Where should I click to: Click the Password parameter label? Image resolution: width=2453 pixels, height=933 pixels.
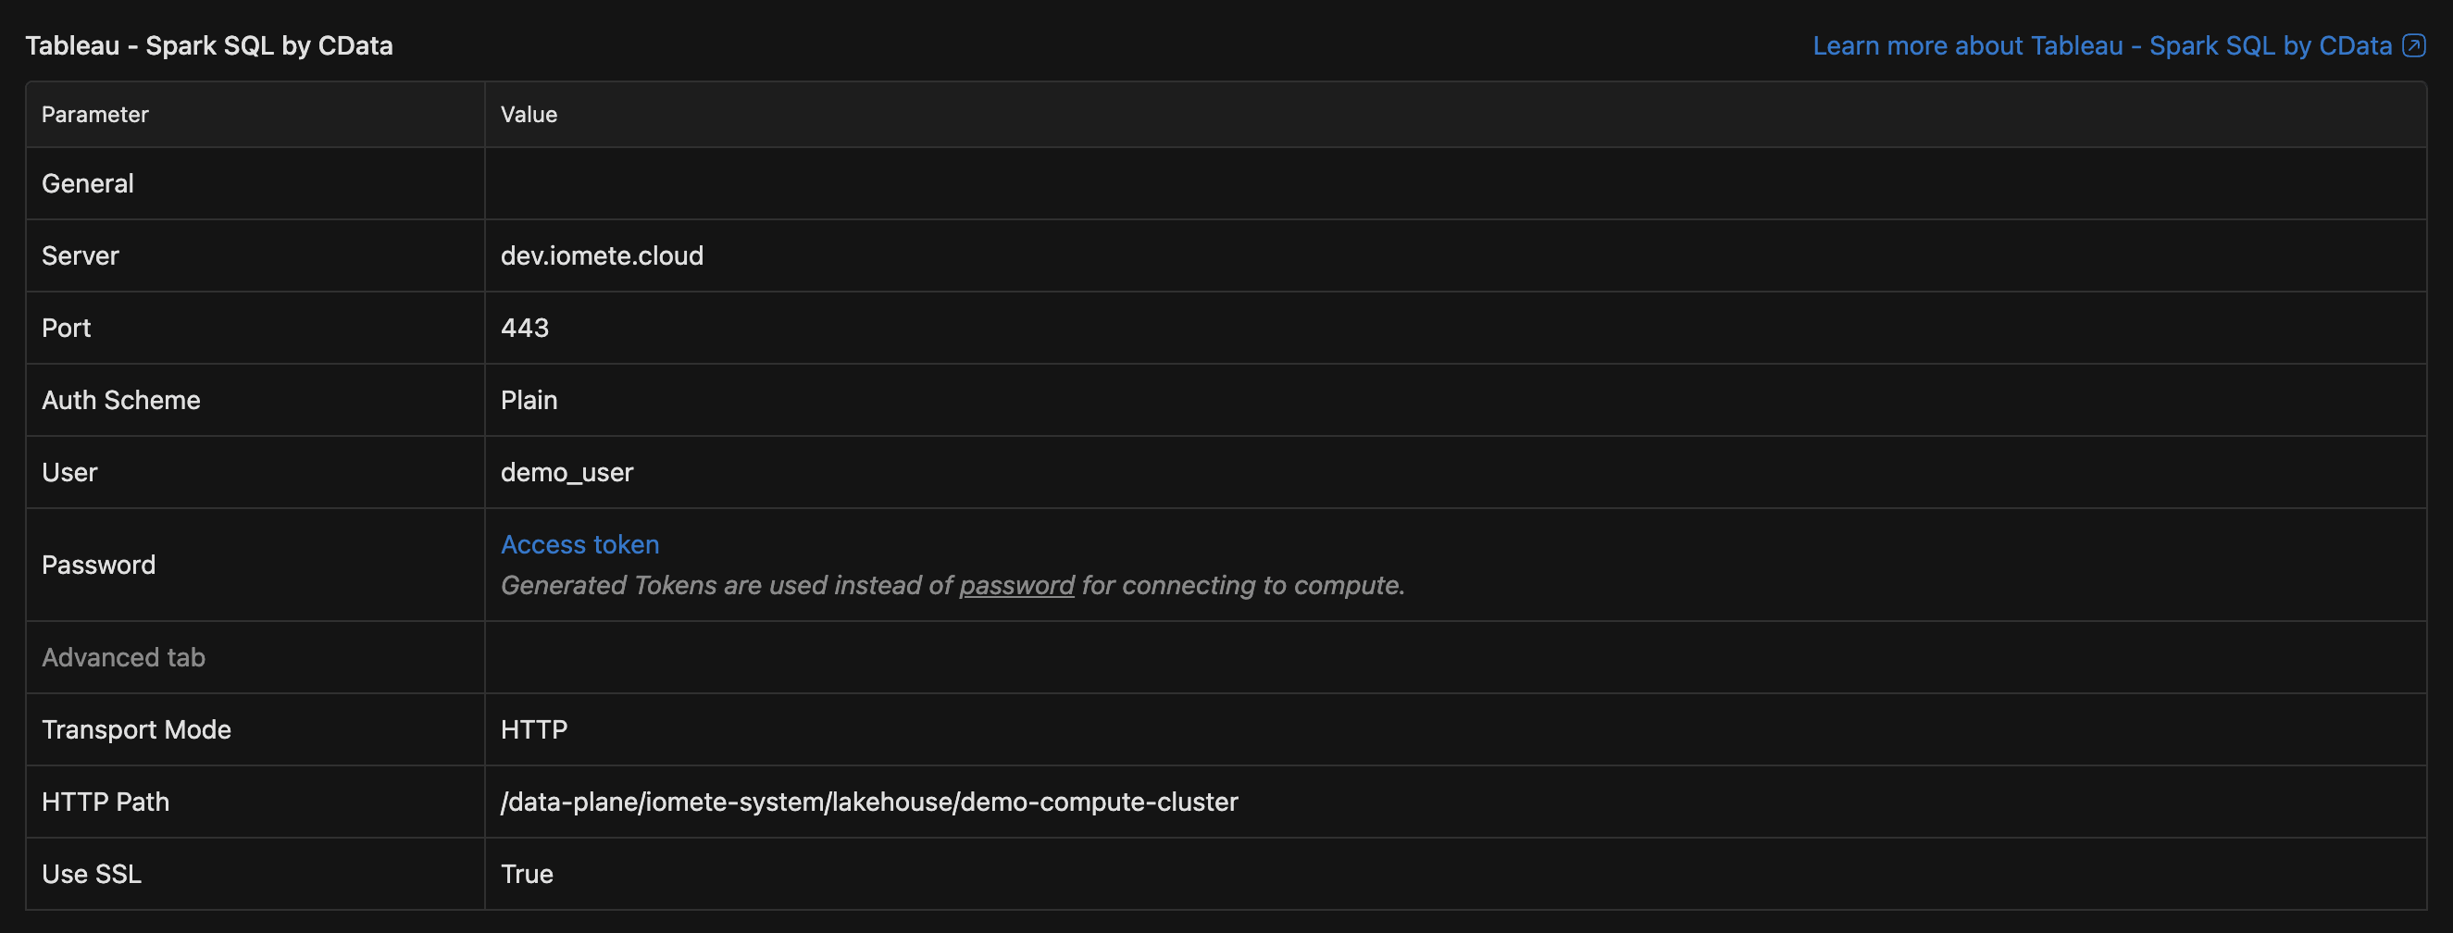(98, 565)
